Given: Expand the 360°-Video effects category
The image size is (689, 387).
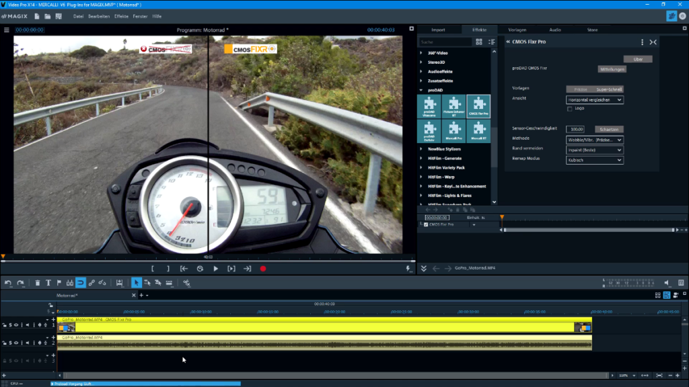Looking at the screenshot, I should click(x=421, y=52).
